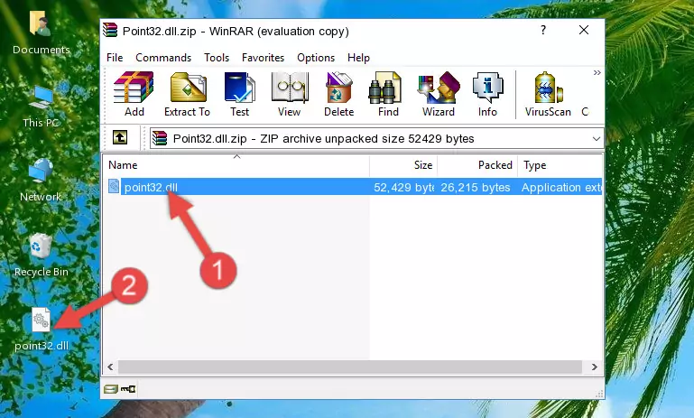The height and width of the screenshot is (418, 694).
Task: Select the Recycle Bin desktop icon
Action: [x=42, y=255]
